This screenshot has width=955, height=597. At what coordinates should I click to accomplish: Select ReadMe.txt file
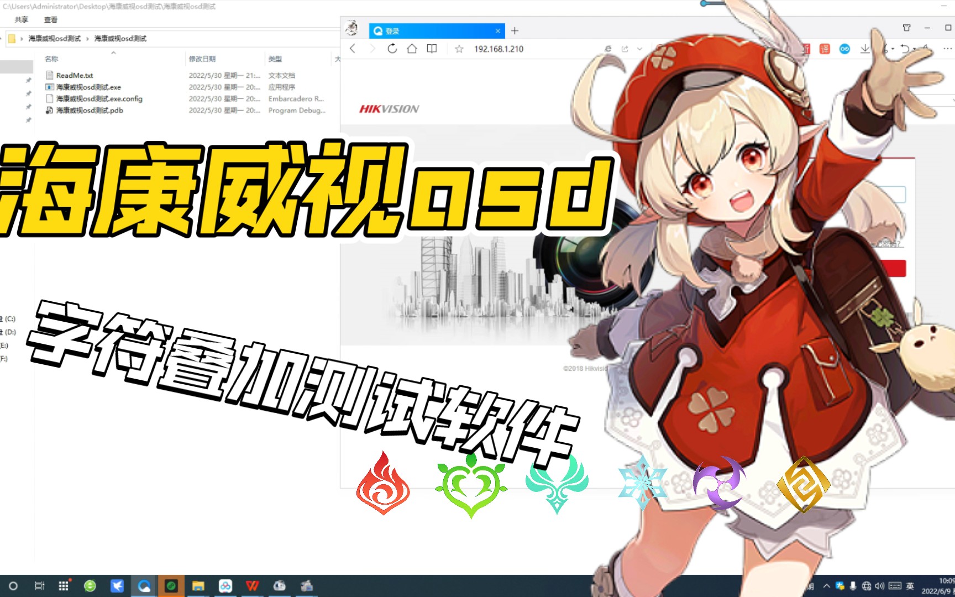[75, 75]
